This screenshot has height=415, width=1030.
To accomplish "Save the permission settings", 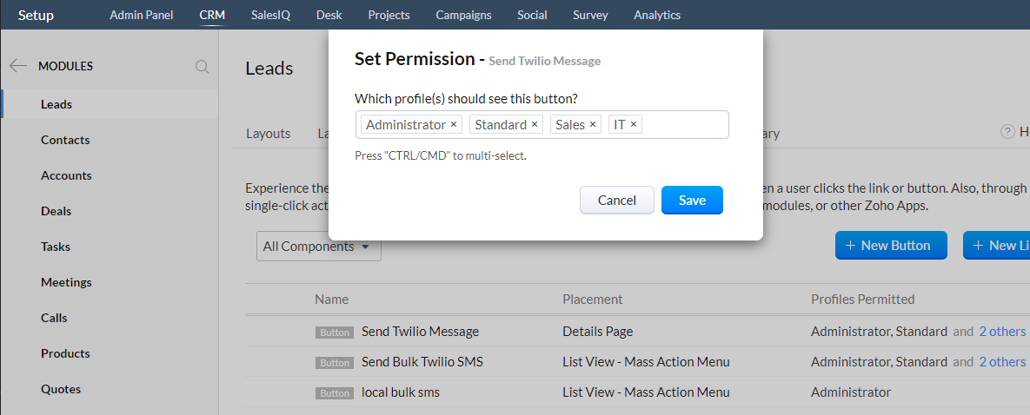I will pyautogui.click(x=692, y=201).
